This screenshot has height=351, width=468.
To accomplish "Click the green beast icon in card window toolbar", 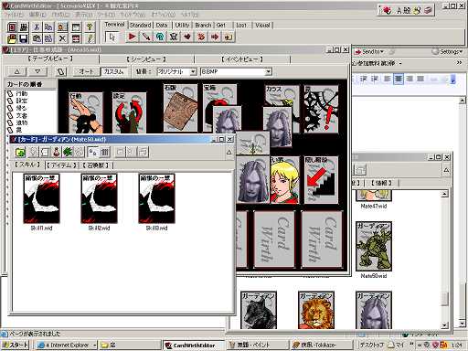I will click(68, 152).
